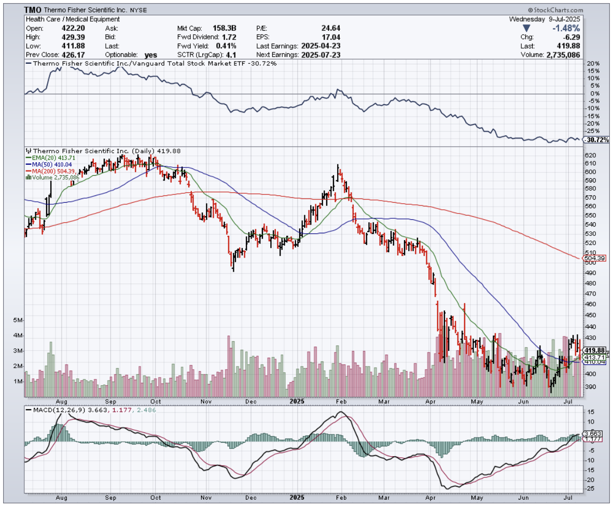Click the candlestick icon beside the daily chart title
Viewport: 613px width, 507px height.
click(28, 151)
